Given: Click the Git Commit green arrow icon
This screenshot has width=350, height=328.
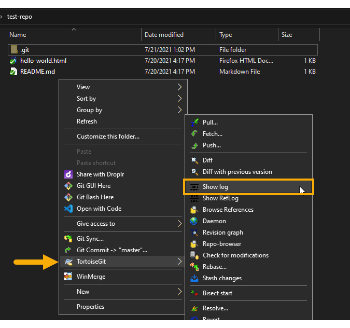Looking at the screenshot, I should click(x=68, y=250).
